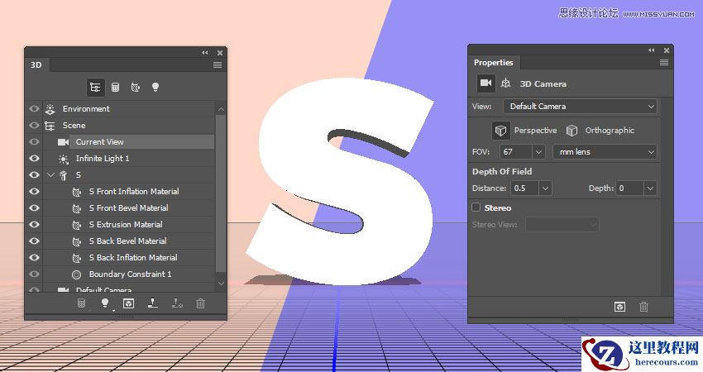703x372 pixels.
Task: Select S Front Bevel Material row
Action: coord(129,208)
